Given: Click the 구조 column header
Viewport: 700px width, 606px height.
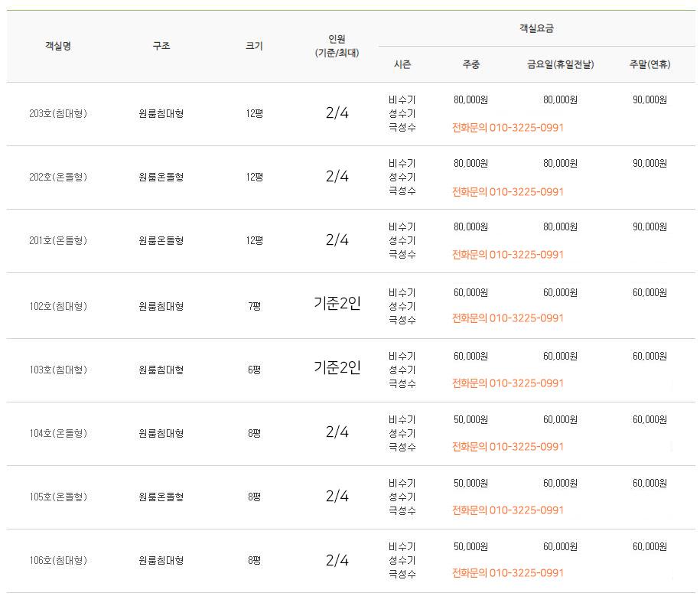Looking at the screenshot, I should pyautogui.click(x=161, y=46).
